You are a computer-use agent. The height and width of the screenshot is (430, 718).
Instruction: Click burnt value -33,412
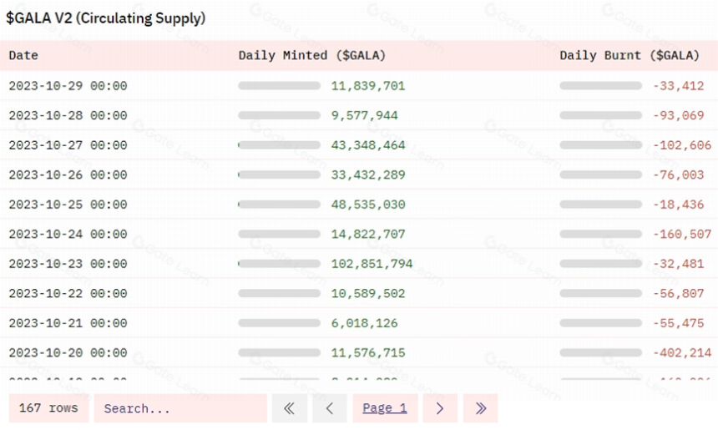(x=678, y=86)
